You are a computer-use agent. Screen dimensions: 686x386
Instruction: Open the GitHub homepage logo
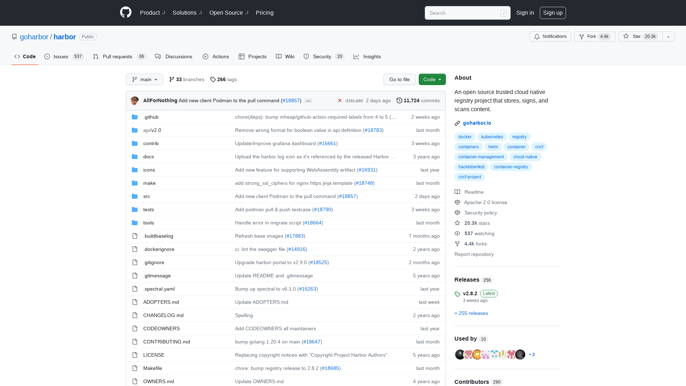point(126,13)
